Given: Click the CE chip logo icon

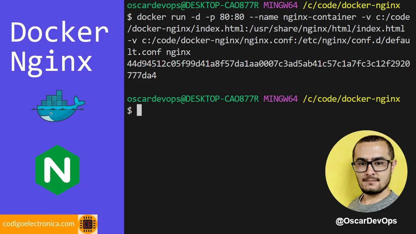Looking at the screenshot, I should tap(88, 224).
